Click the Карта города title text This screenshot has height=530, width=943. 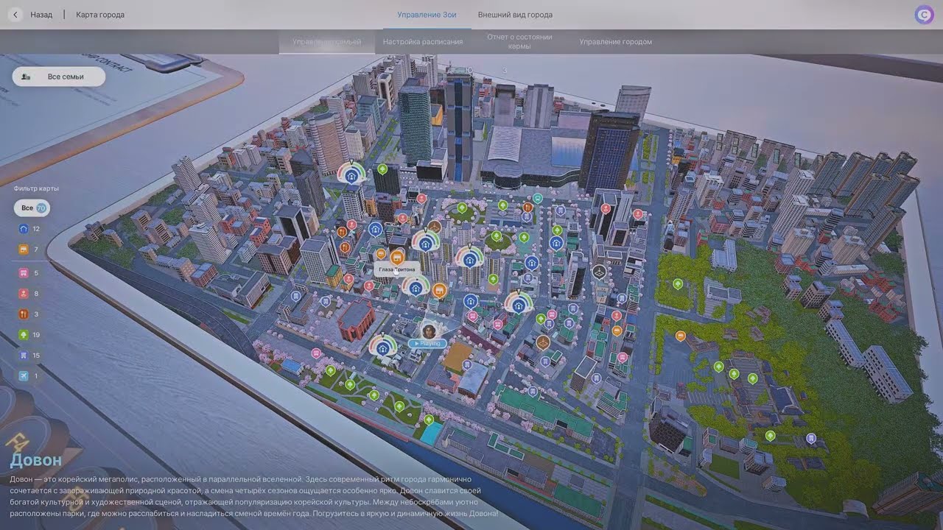tap(100, 15)
